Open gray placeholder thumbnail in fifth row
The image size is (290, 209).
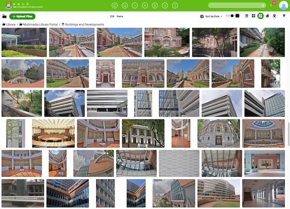tap(179, 163)
